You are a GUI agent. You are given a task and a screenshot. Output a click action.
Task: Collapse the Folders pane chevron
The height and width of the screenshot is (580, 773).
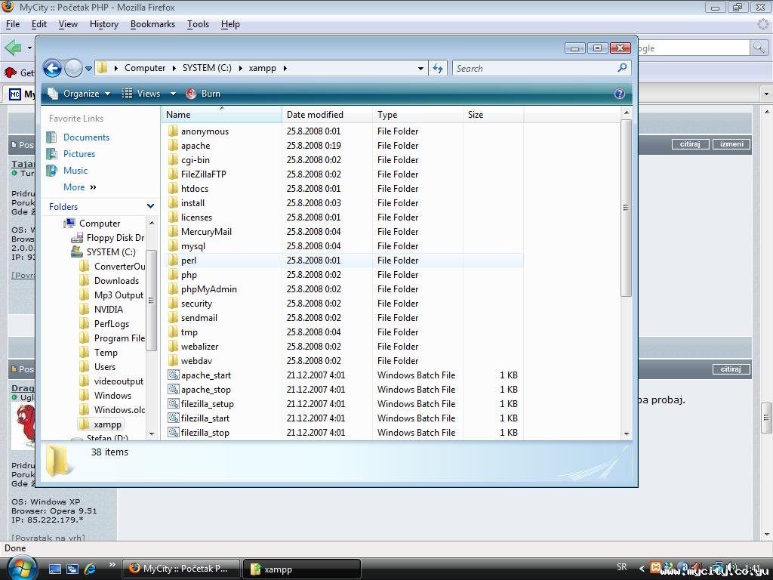click(150, 206)
